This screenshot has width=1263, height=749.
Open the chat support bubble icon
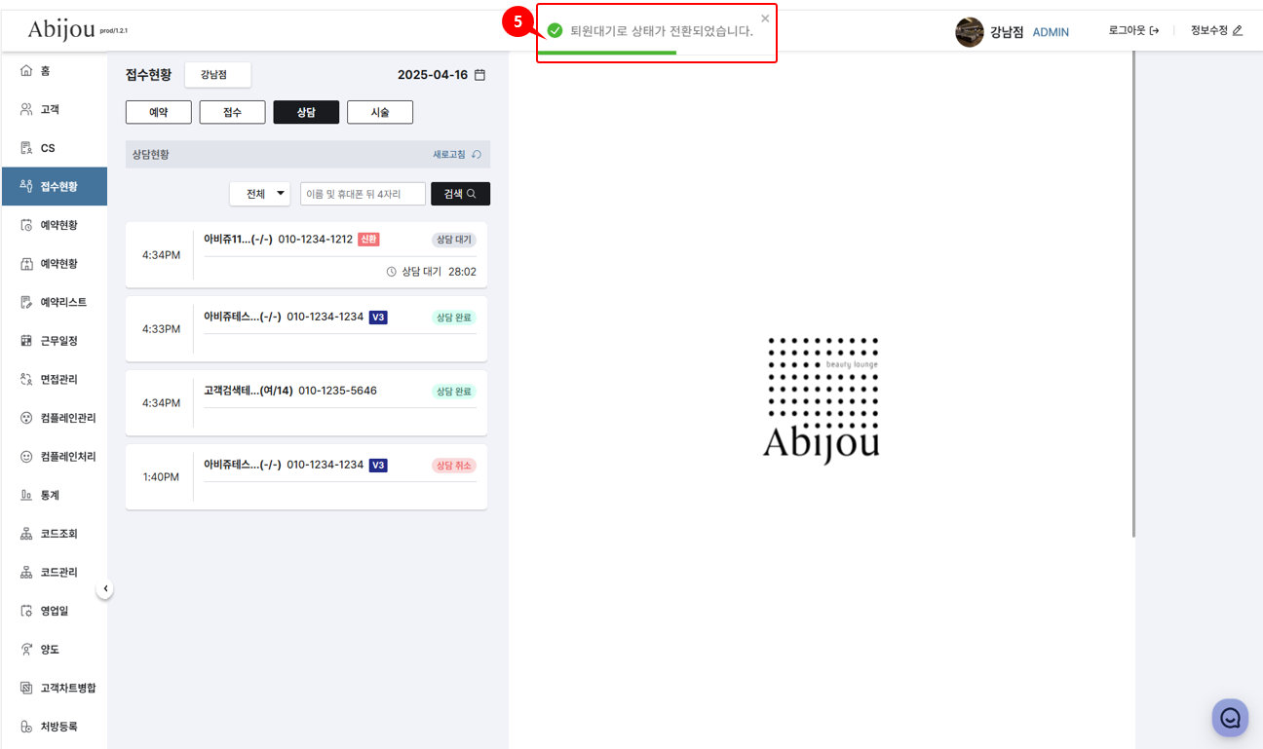(1230, 718)
